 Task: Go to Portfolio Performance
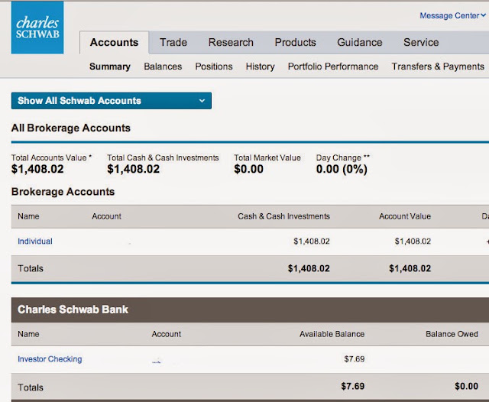tap(333, 66)
